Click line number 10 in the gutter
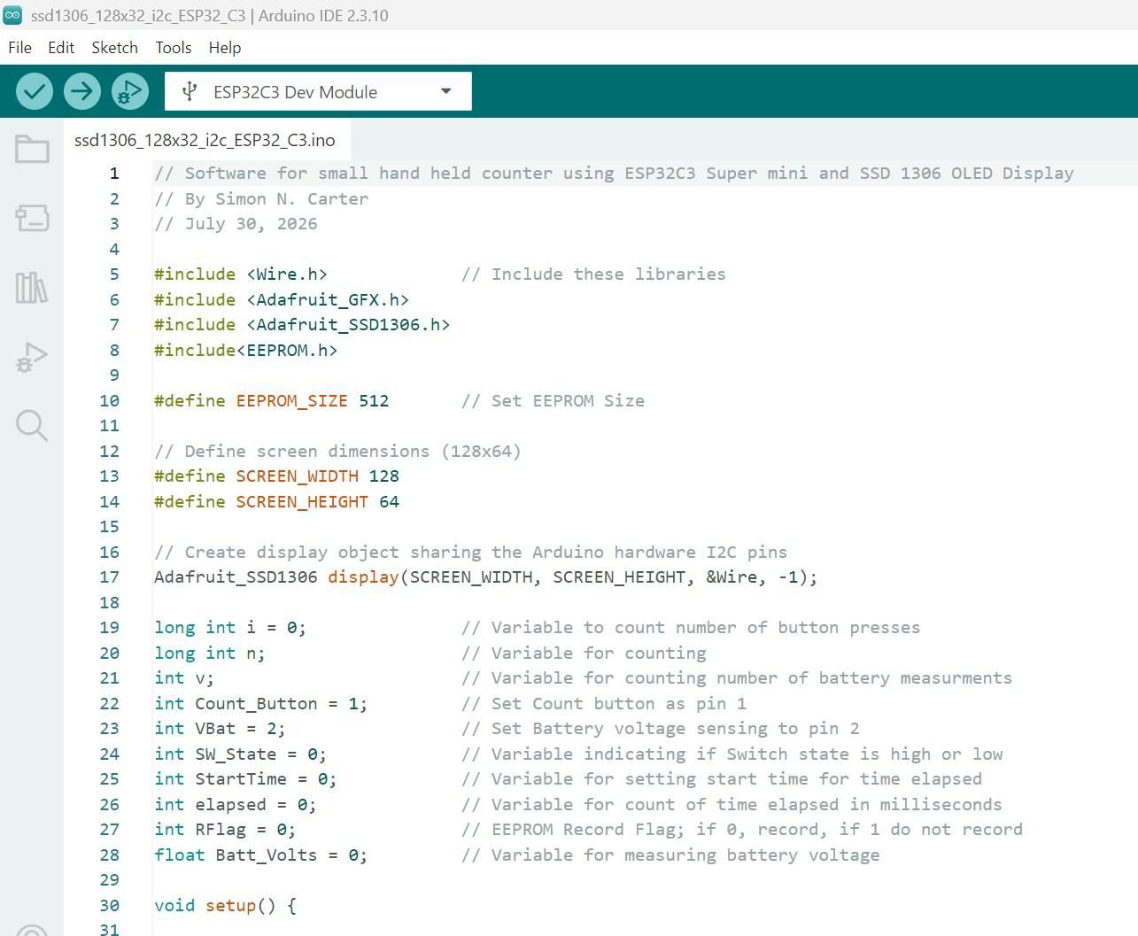The image size is (1138, 936). click(x=109, y=401)
